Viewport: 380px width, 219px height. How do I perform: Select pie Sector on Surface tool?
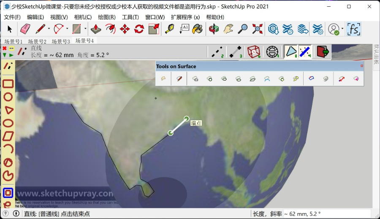pyautogui.click(x=8, y=176)
